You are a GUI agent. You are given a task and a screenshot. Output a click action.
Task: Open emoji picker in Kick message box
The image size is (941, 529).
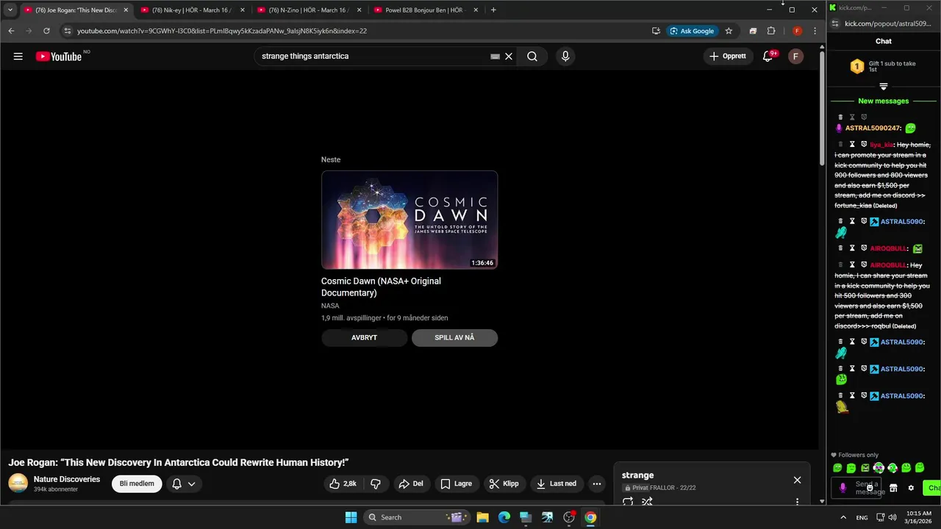click(870, 488)
